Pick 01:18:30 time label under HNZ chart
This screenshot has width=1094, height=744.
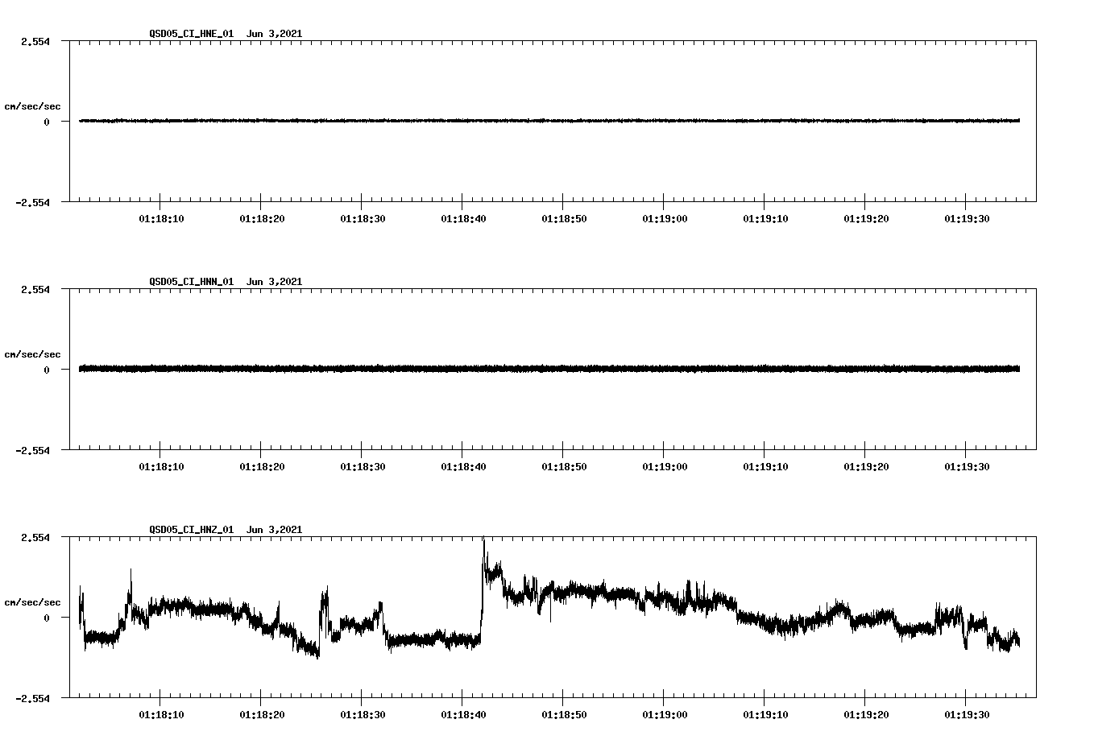point(363,714)
